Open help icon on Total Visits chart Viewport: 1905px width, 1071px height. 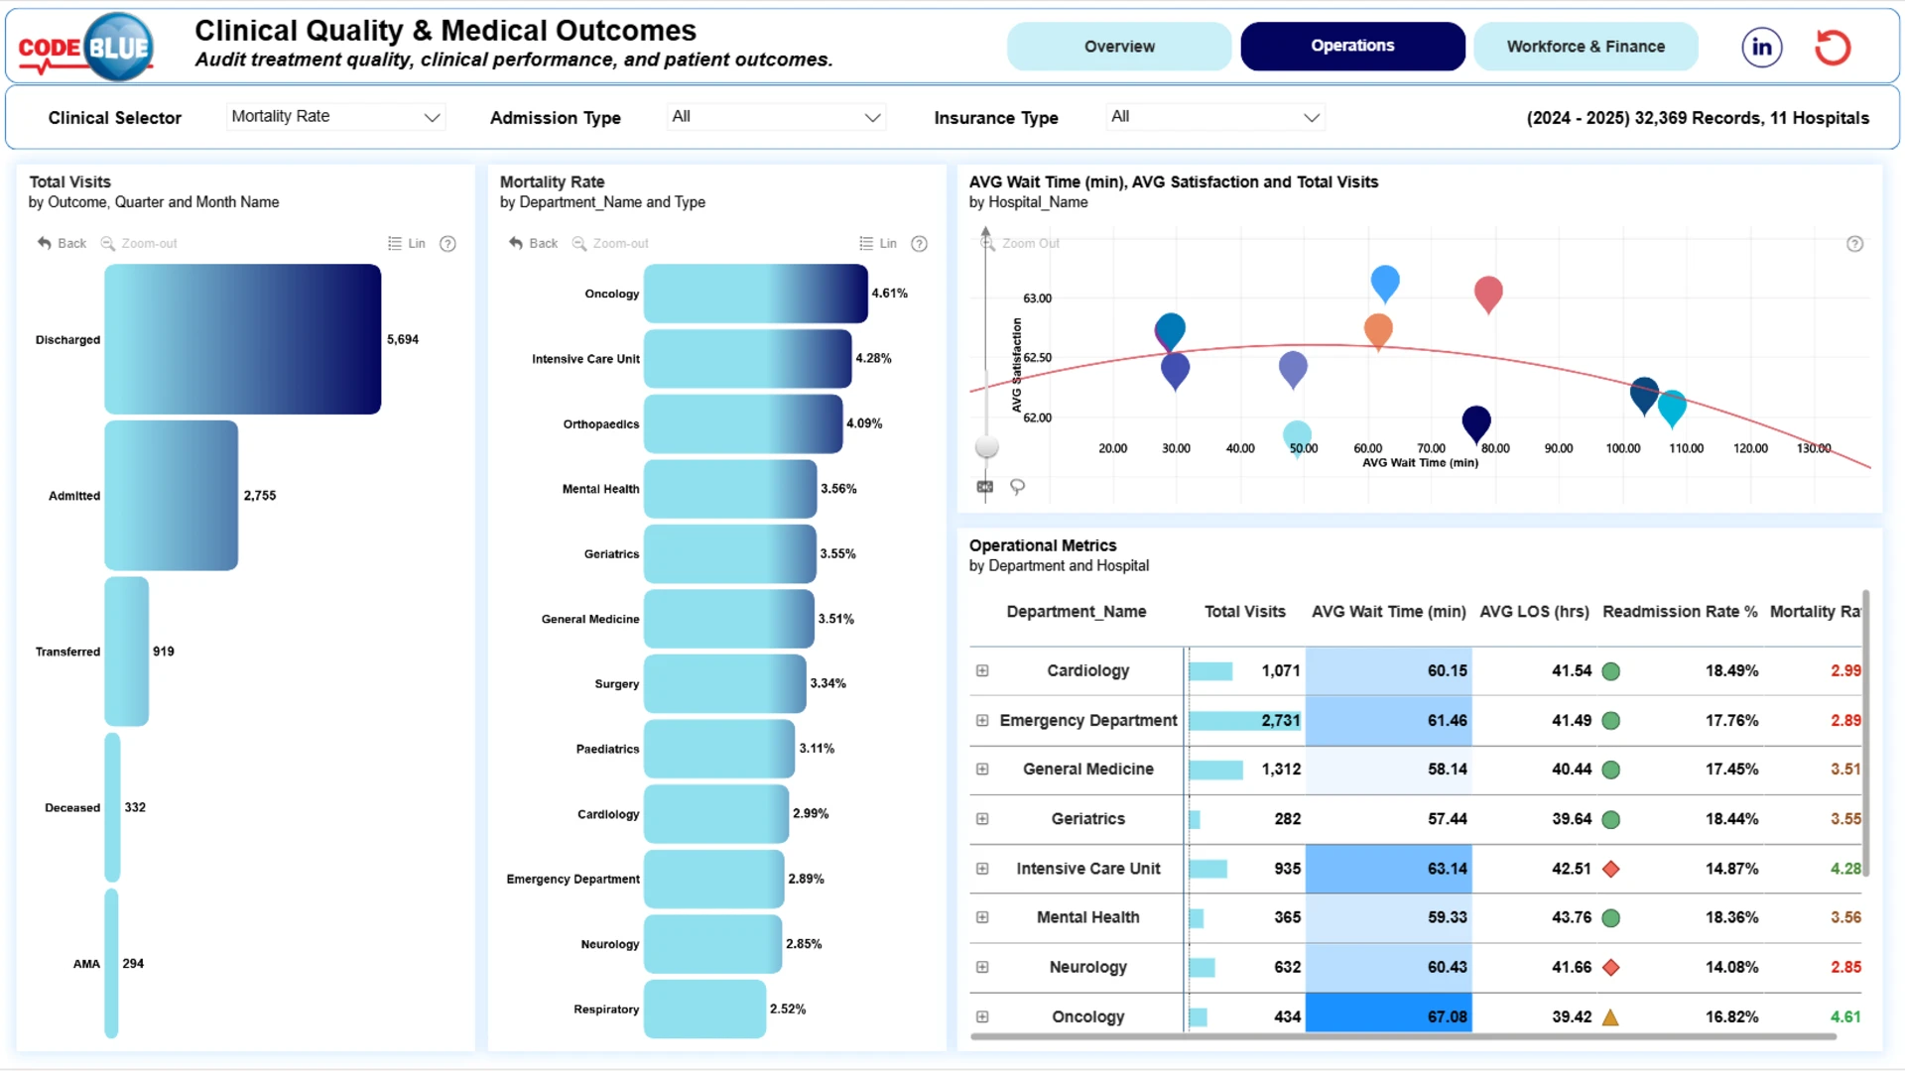(x=447, y=243)
